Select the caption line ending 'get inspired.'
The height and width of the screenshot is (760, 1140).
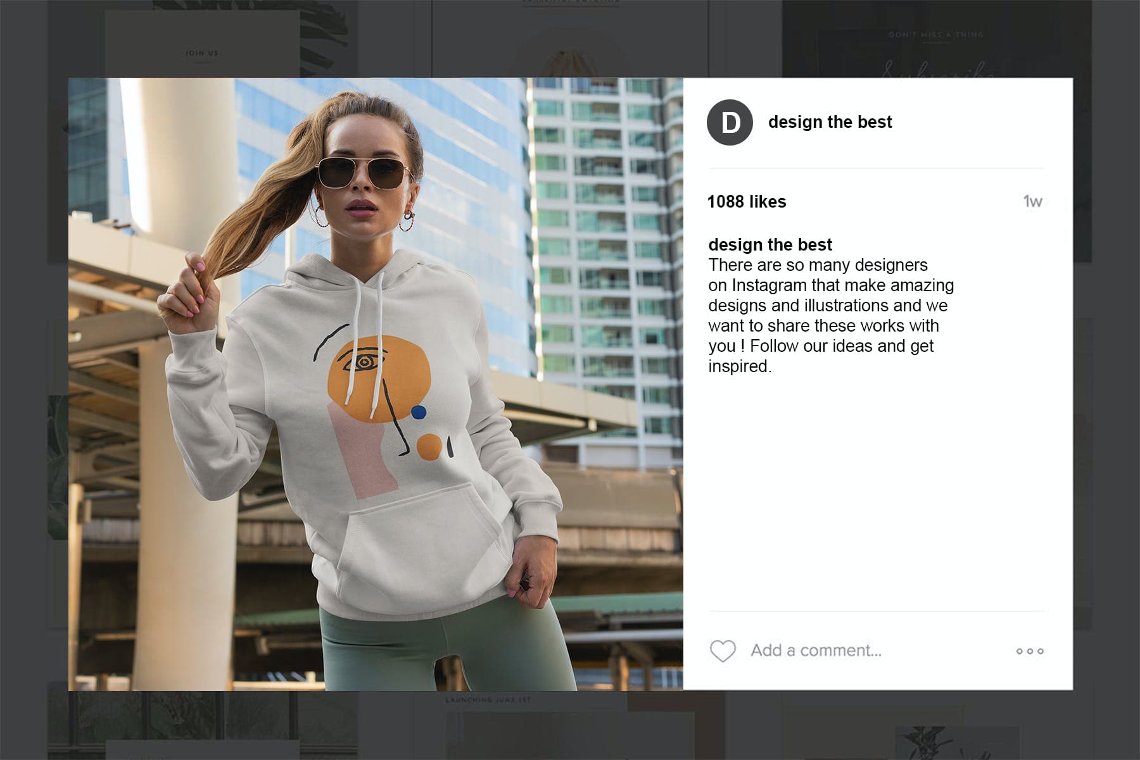[821, 356]
